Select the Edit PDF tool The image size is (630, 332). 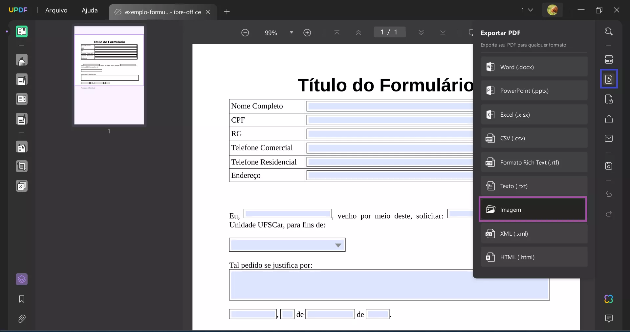pyautogui.click(x=22, y=80)
